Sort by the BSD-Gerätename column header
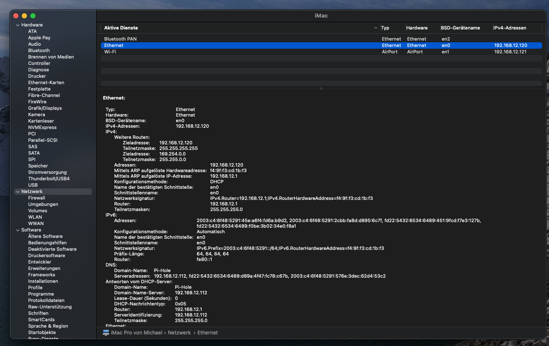 461,28
